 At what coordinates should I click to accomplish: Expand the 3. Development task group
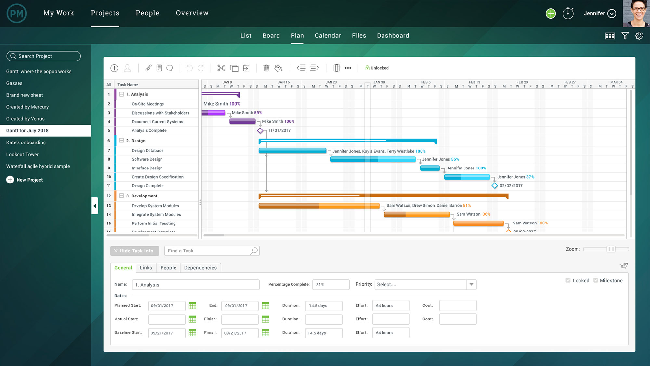(x=122, y=196)
